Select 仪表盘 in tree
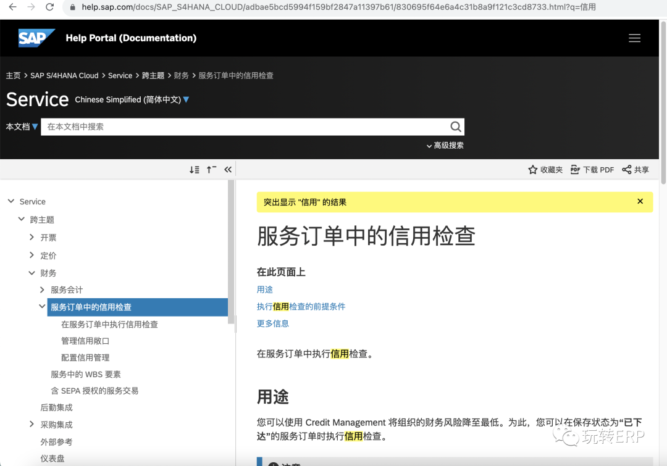This screenshot has width=667, height=466. point(52,459)
